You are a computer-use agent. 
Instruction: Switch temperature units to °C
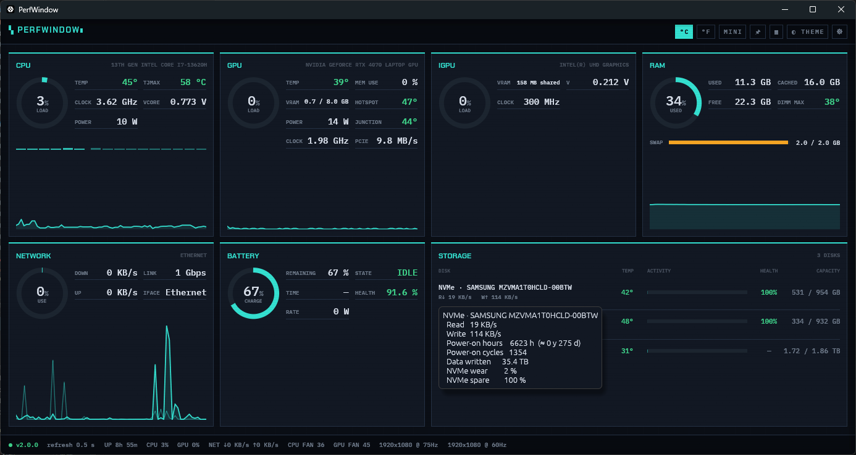pos(684,31)
